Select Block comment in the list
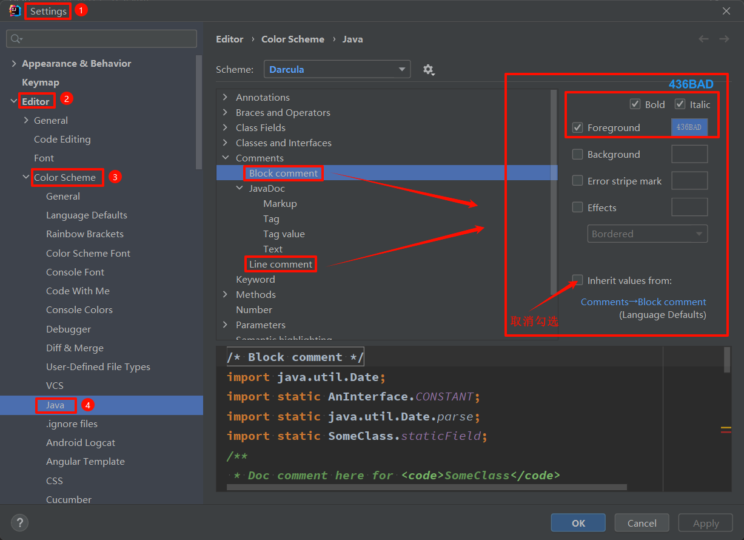Viewport: 744px width, 540px height. pyautogui.click(x=283, y=173)
